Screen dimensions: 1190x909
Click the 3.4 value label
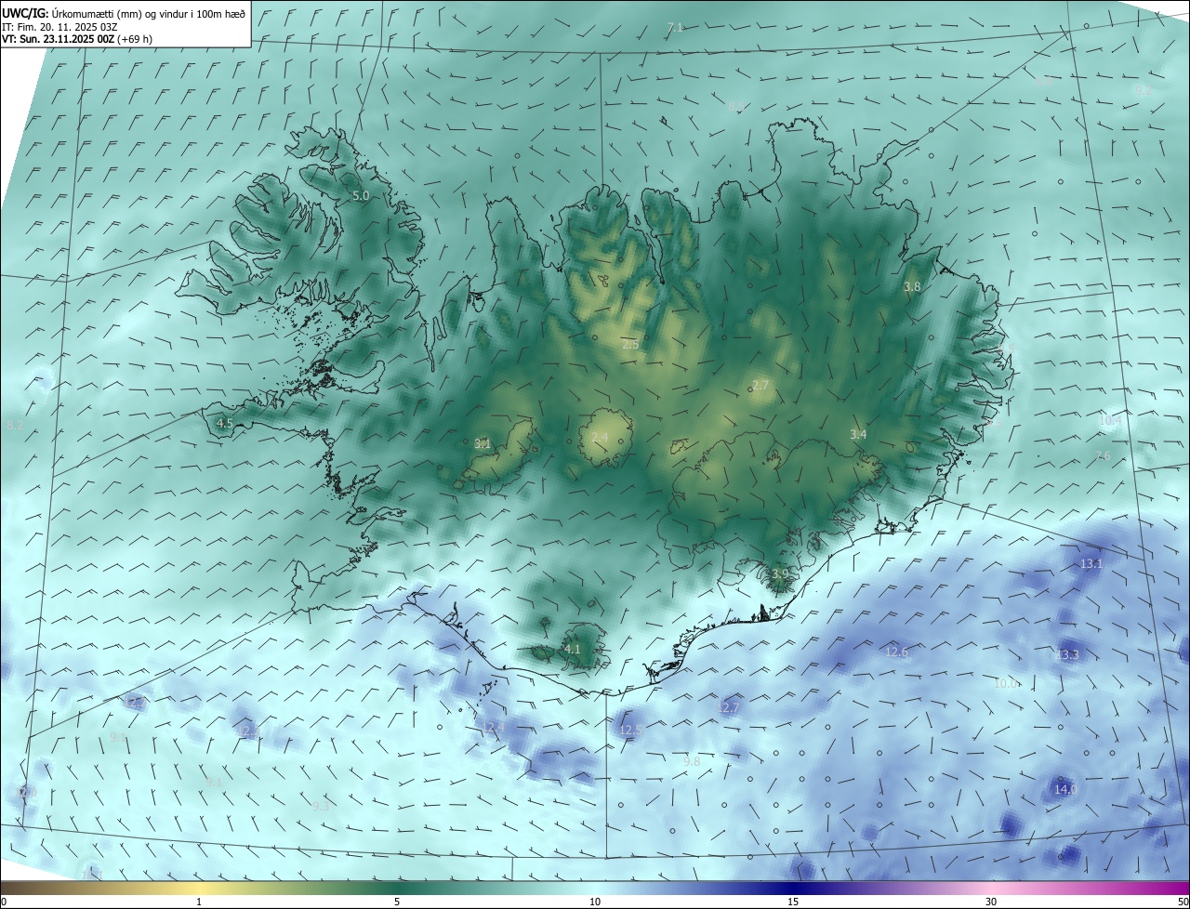pyautogui.click(x=858, y=434)
